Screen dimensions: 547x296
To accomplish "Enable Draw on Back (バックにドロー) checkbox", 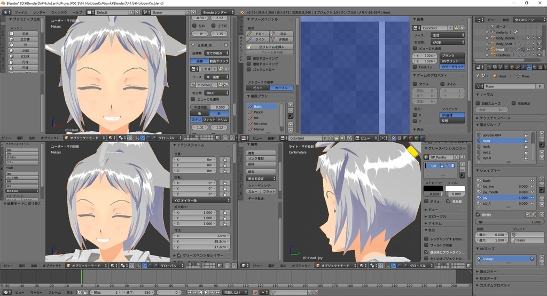I will coord(249,70).
